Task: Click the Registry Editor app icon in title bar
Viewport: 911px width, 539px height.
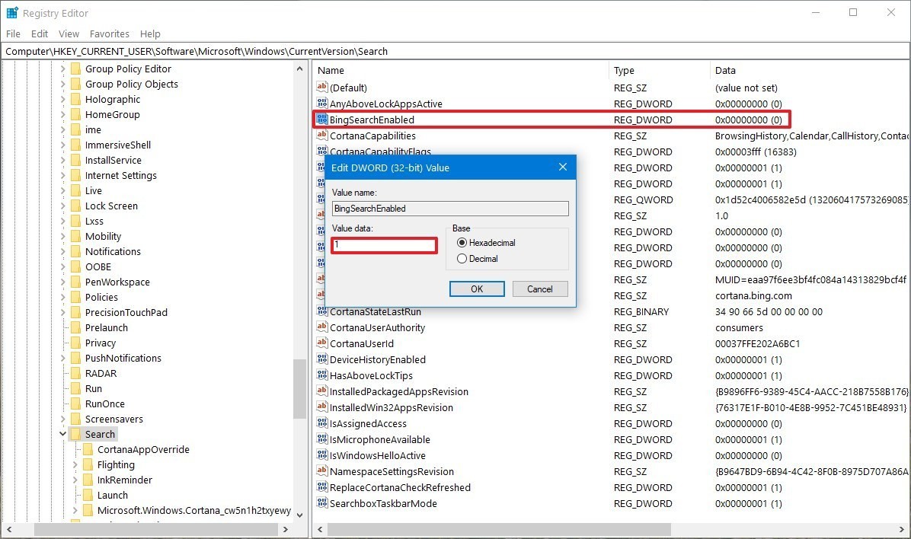Action: 11,12
